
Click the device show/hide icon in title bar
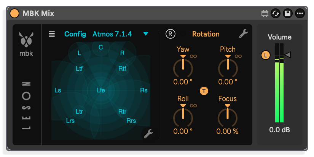[265, 13]
